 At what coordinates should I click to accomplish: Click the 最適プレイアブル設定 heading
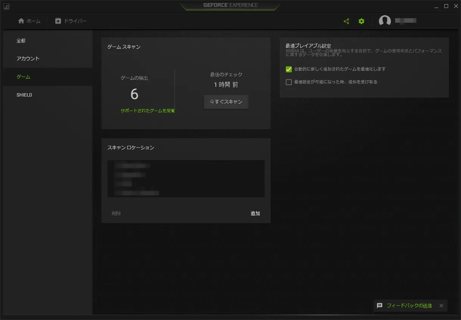pyautogui.click(x=308, y=46)
